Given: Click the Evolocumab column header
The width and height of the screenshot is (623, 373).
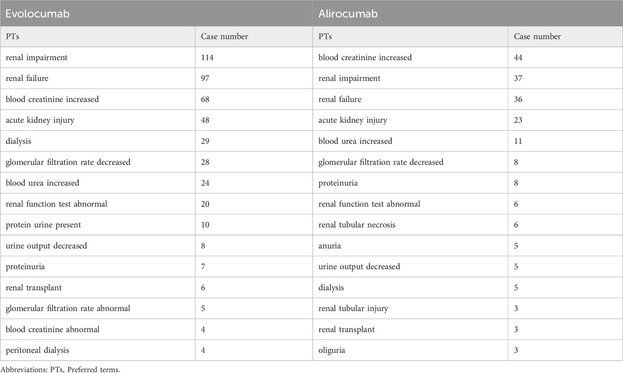Looking at the screenshot, I should pos(157,14).
